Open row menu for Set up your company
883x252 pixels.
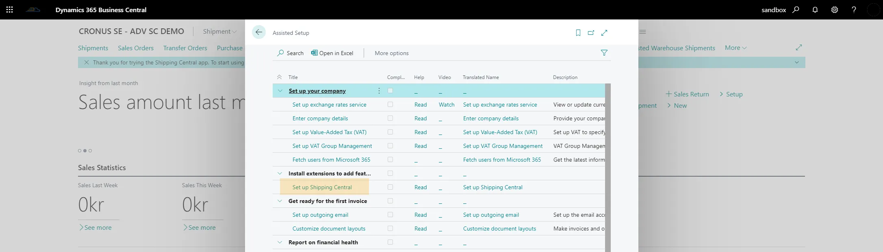click(379, 91)
